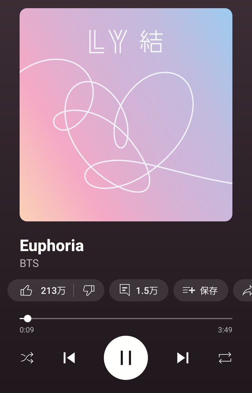Tap the share arrow icon
Screen dimensions: 252x393
(247, 290)
